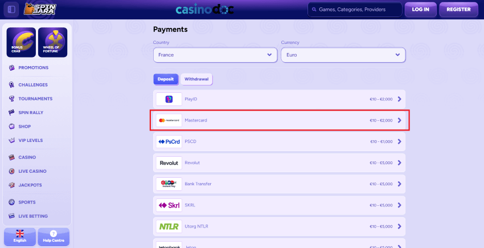484x248 pixels.
Task: Click the Jackpots 777 icon
Action: [x=12, y=185]
